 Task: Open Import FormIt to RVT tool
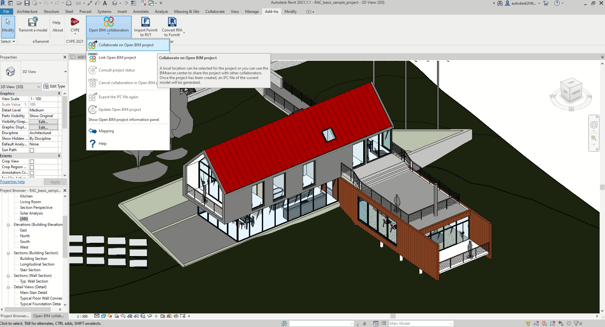[146, 27]
